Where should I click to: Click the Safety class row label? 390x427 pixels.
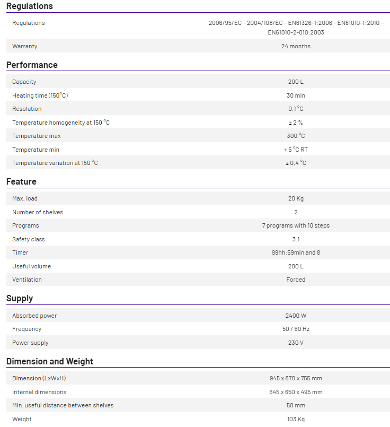(x=29, y=239)
